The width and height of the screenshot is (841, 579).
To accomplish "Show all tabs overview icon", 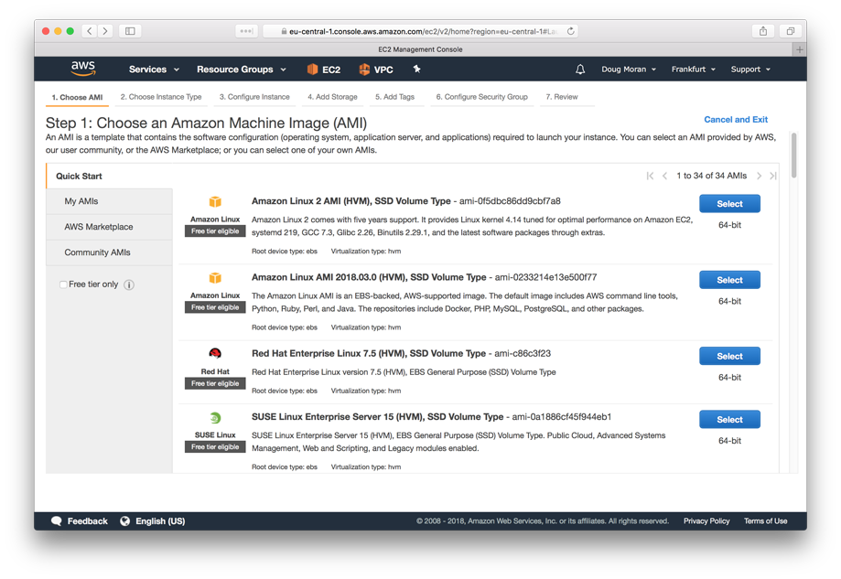I will click(790, 31).
